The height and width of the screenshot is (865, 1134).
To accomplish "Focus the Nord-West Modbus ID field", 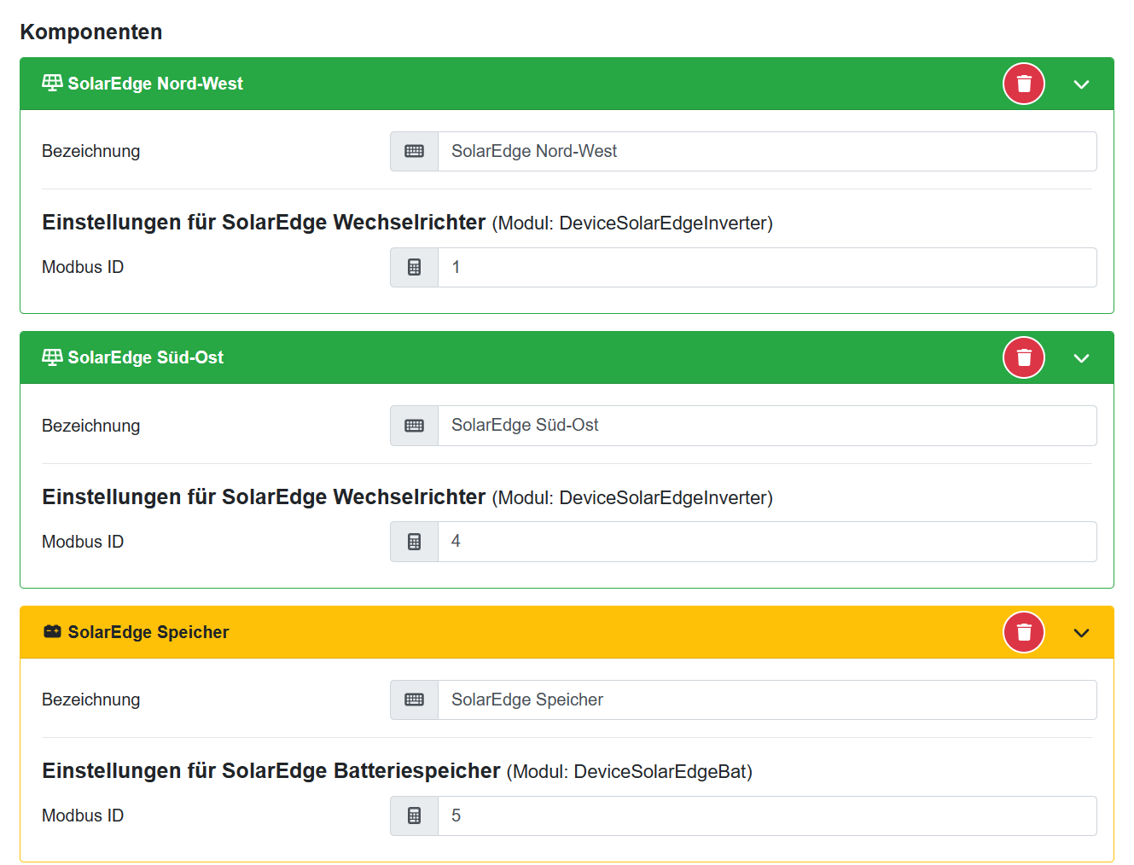I will 766,267.
